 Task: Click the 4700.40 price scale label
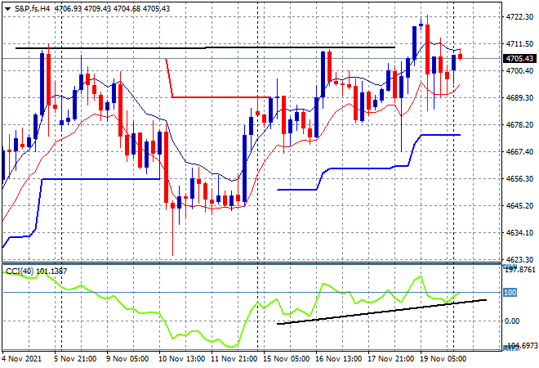tap(519, 70)
